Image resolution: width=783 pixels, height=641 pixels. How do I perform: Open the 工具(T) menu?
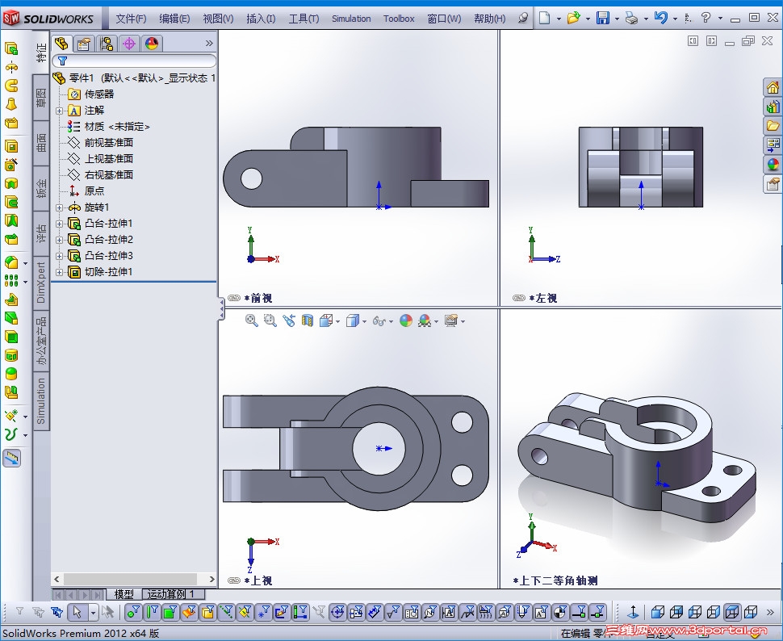pyautogui.click(x=304, y=19)
